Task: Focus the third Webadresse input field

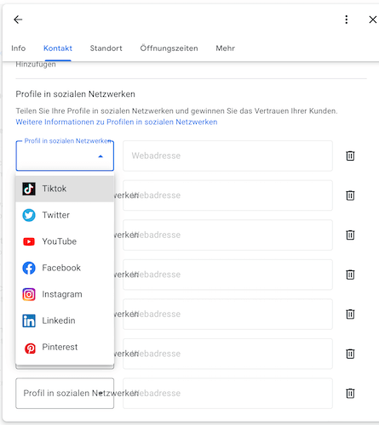Action: coord(227,235)
